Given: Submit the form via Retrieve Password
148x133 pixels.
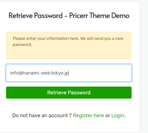Looking at the screenshot, I should (x=69, y=93).
